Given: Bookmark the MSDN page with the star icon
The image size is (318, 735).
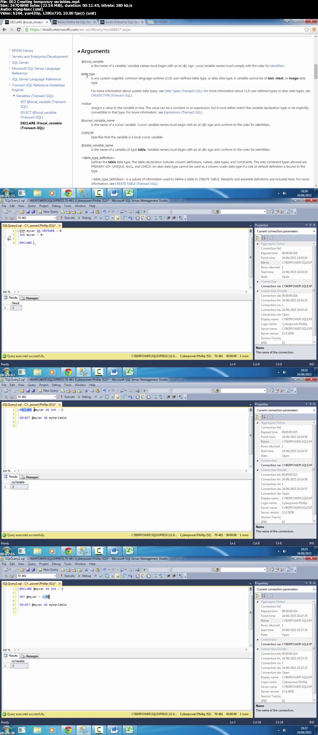Looking at the screenshot, I should point(307,30).
